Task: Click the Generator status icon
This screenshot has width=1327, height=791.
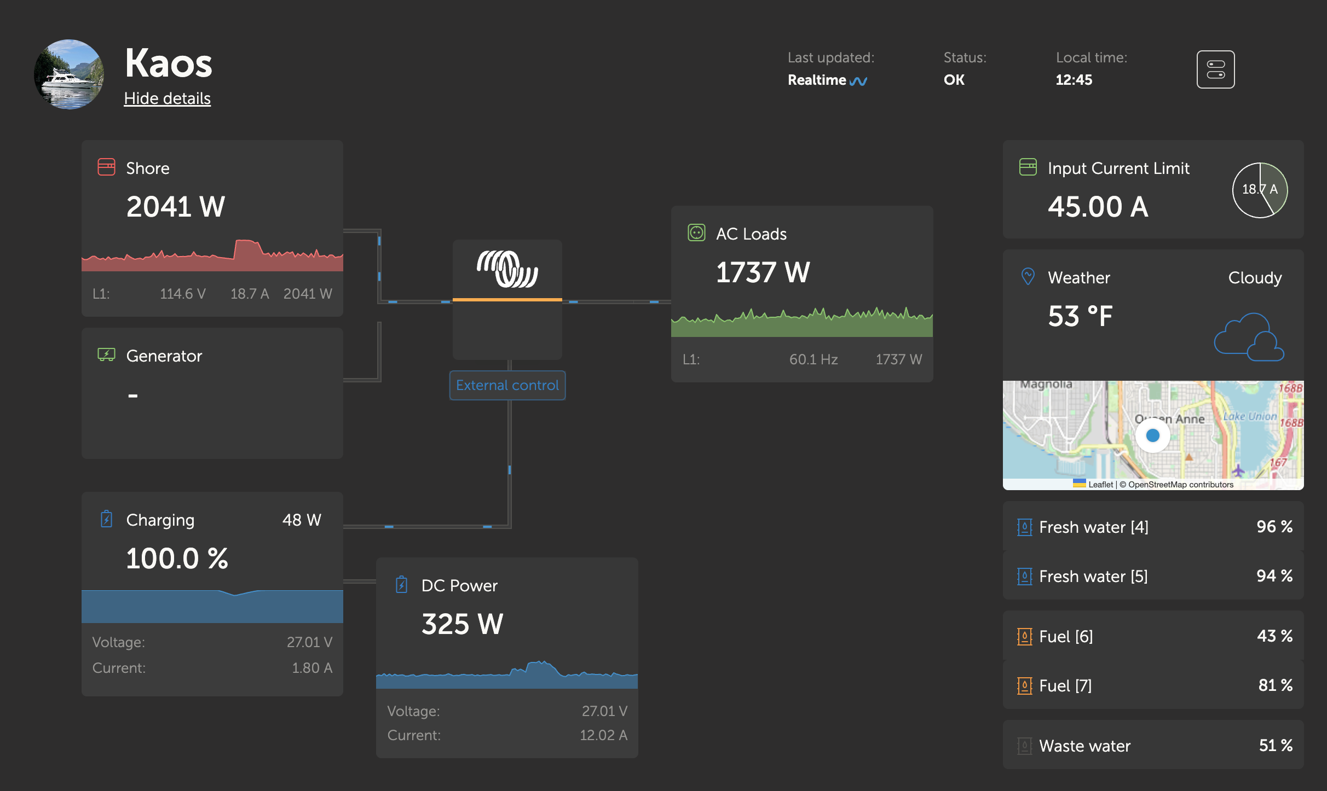Action: (x=107, y=356)
